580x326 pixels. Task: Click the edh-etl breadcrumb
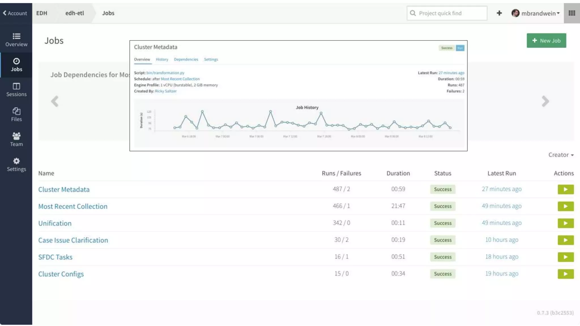[74, 13]
